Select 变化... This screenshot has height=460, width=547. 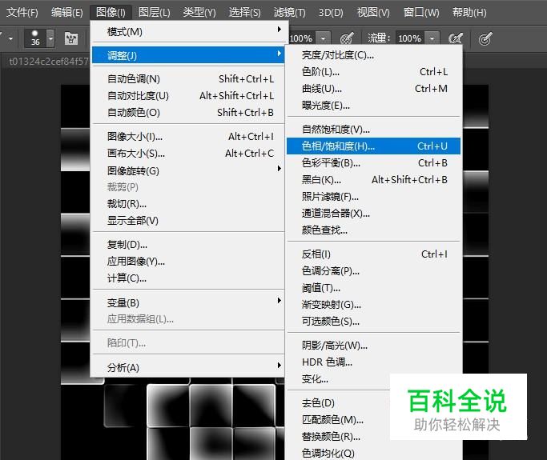click(339, 379)
